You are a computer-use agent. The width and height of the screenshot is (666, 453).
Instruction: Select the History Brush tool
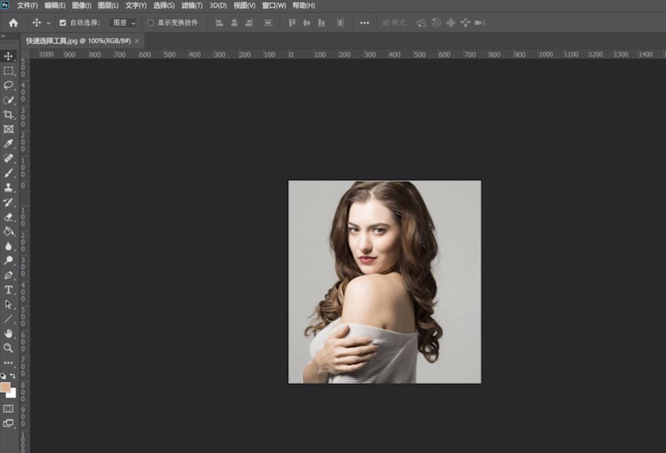(8, 202)
